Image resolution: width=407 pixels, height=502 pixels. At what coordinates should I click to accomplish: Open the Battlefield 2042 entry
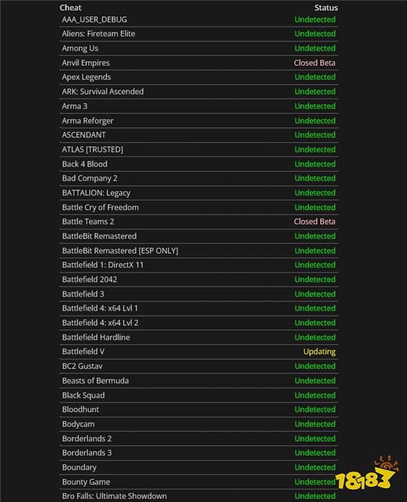pos(90,280)
